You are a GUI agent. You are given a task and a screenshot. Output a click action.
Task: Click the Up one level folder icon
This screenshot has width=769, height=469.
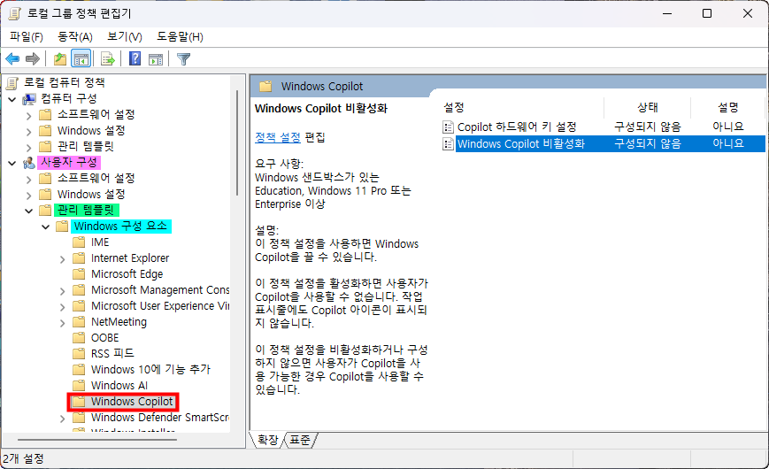tap(60, 59)
